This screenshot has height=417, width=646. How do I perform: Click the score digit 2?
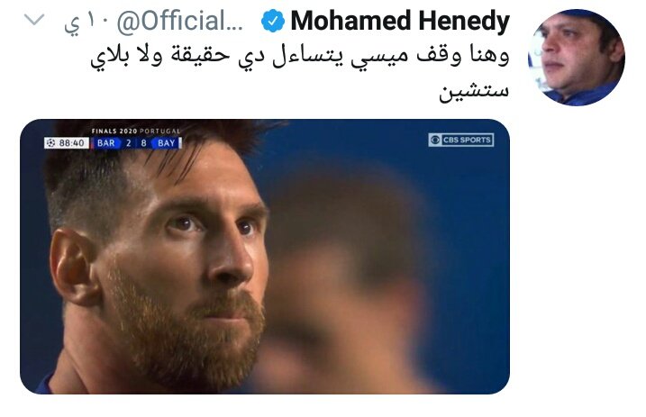pos(129,143)
